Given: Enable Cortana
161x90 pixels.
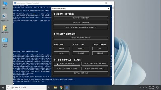Looking at the screenshot, I should coord(61,48).
